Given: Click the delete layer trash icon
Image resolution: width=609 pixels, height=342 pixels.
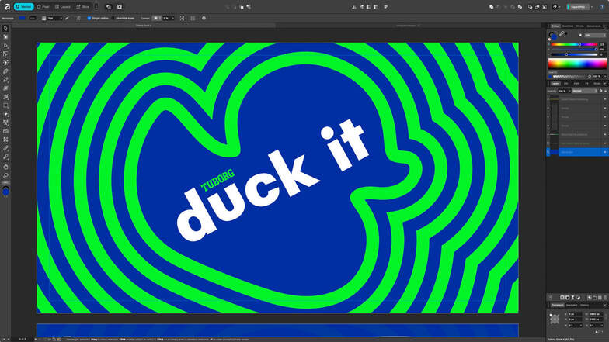Looking at the screenshot, I should pyautogui.click(x=604, y=297).
